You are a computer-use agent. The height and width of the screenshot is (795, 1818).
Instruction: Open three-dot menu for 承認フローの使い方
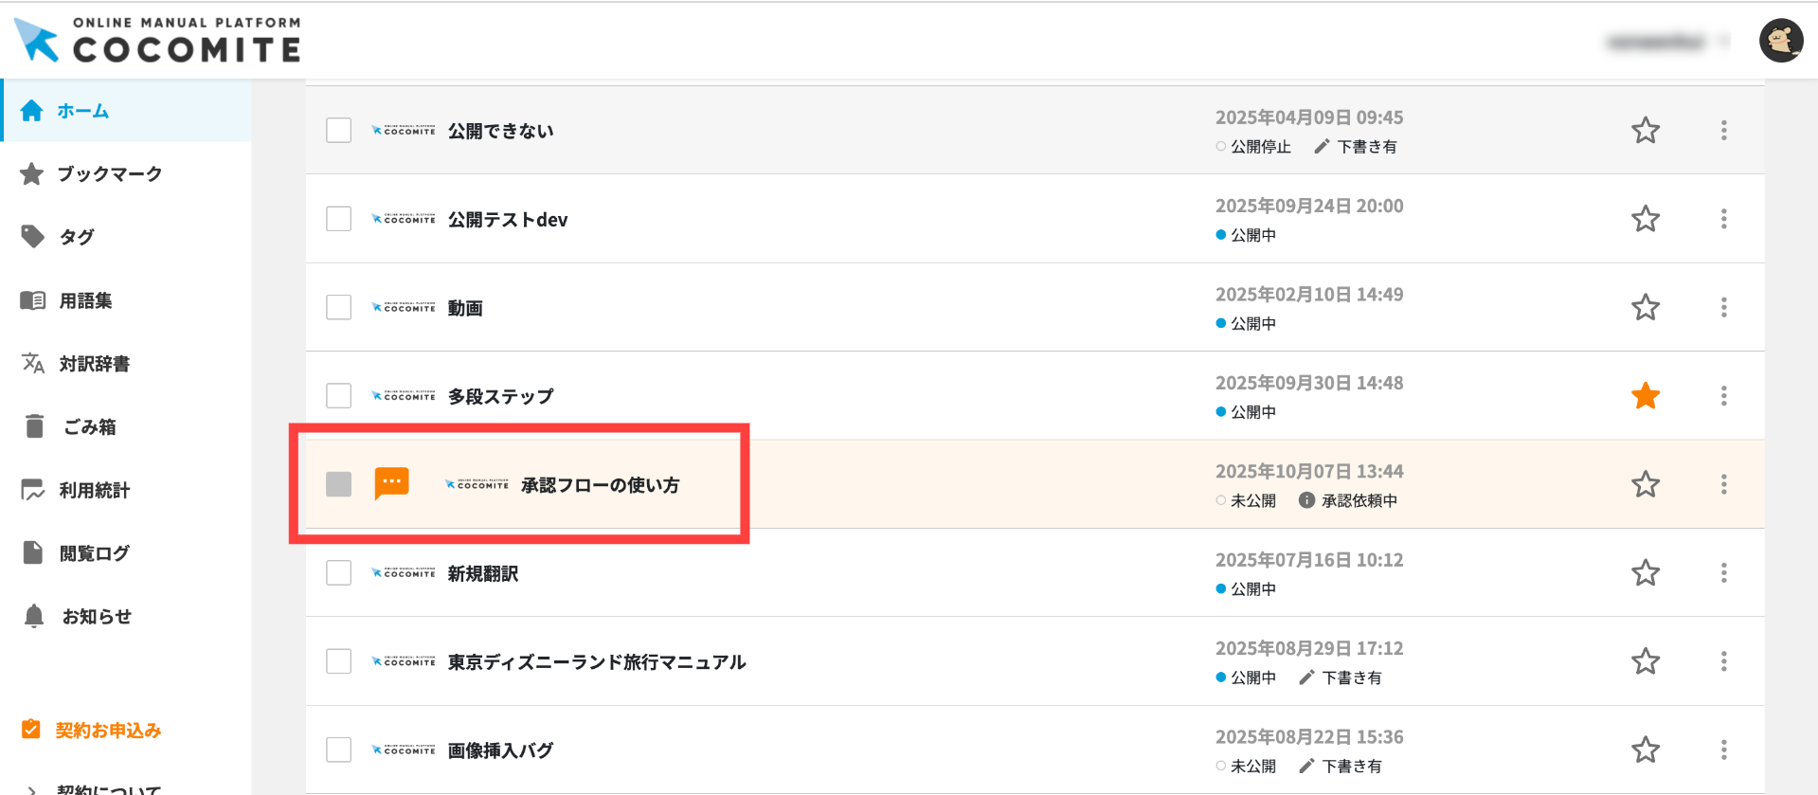[x=1723, y=484]
